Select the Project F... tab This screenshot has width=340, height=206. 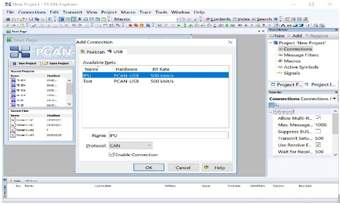coord(286,85)
